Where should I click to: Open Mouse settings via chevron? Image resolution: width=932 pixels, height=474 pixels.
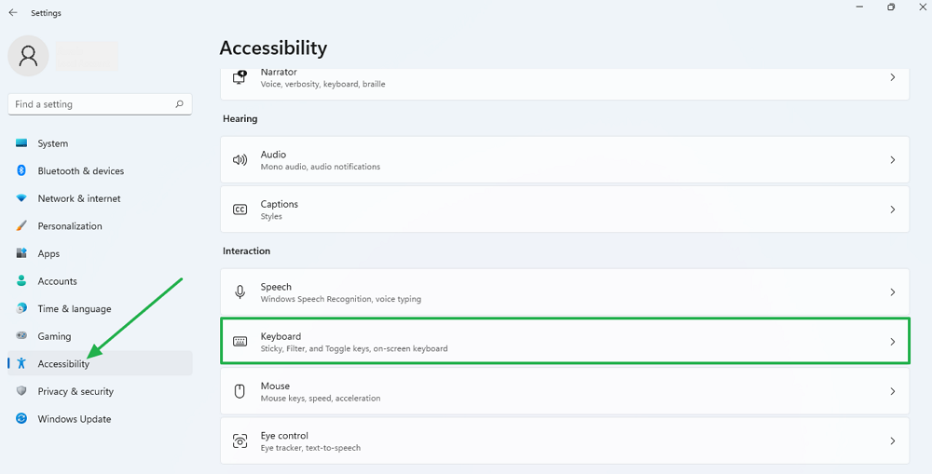(x=892, y=391)
